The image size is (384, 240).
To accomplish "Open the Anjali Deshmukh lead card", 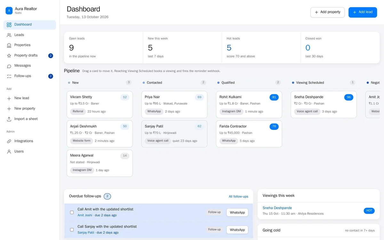I will point(100,134).
